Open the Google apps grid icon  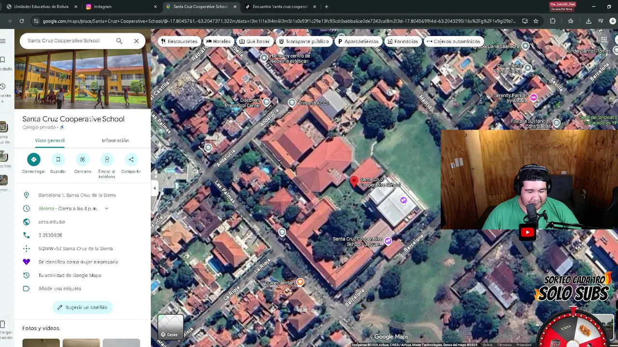[604, 40]
